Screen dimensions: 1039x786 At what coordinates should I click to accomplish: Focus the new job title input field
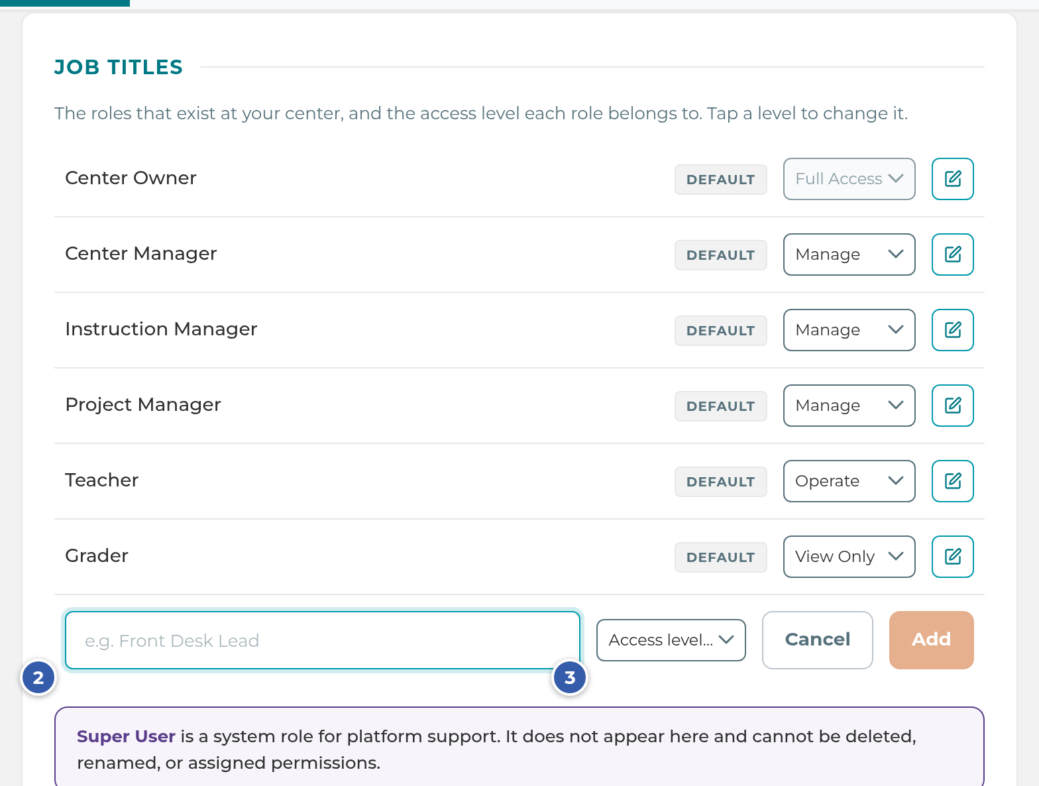click(323, 640)
